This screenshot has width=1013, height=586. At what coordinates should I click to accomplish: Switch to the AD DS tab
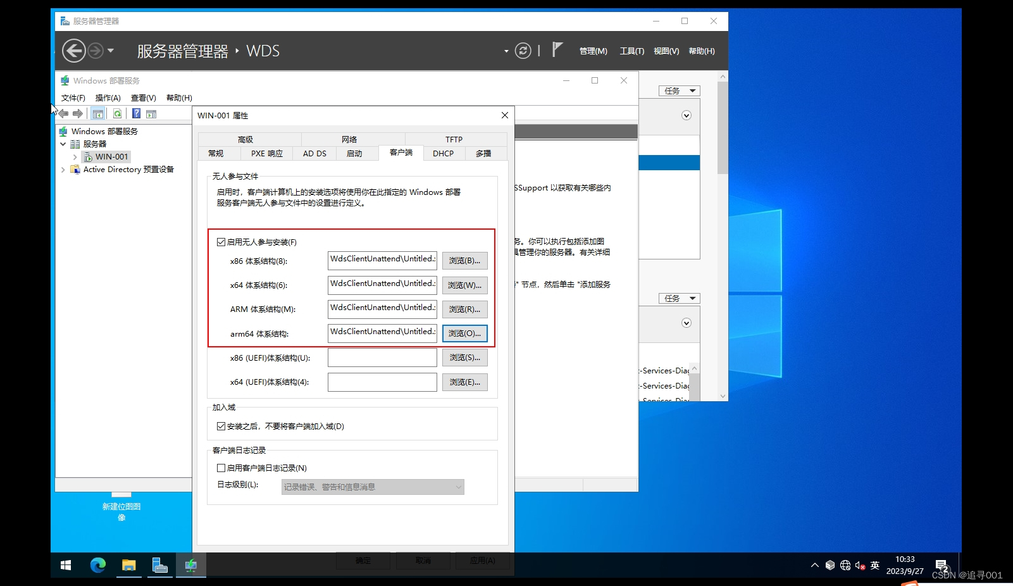coord(314,153)
